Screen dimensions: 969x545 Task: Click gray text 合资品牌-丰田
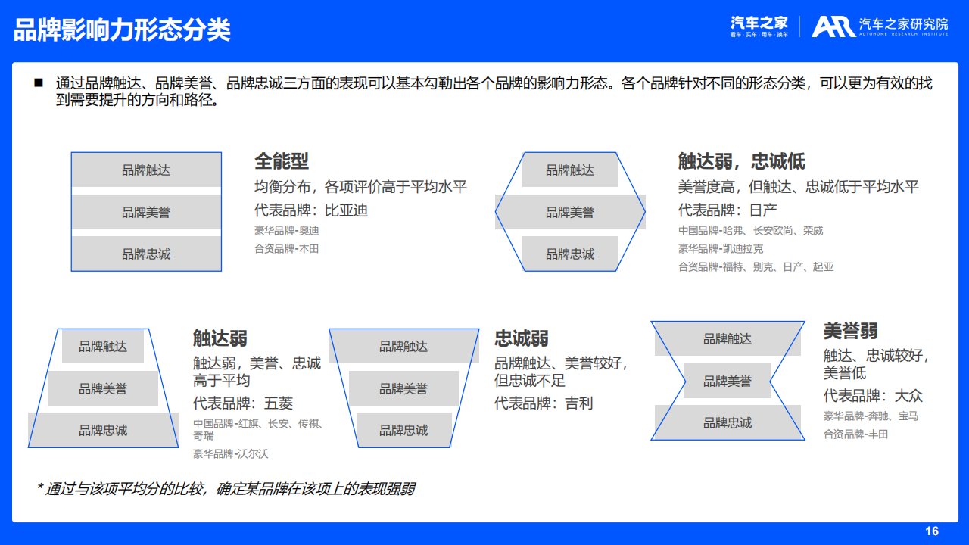[856, 434]
